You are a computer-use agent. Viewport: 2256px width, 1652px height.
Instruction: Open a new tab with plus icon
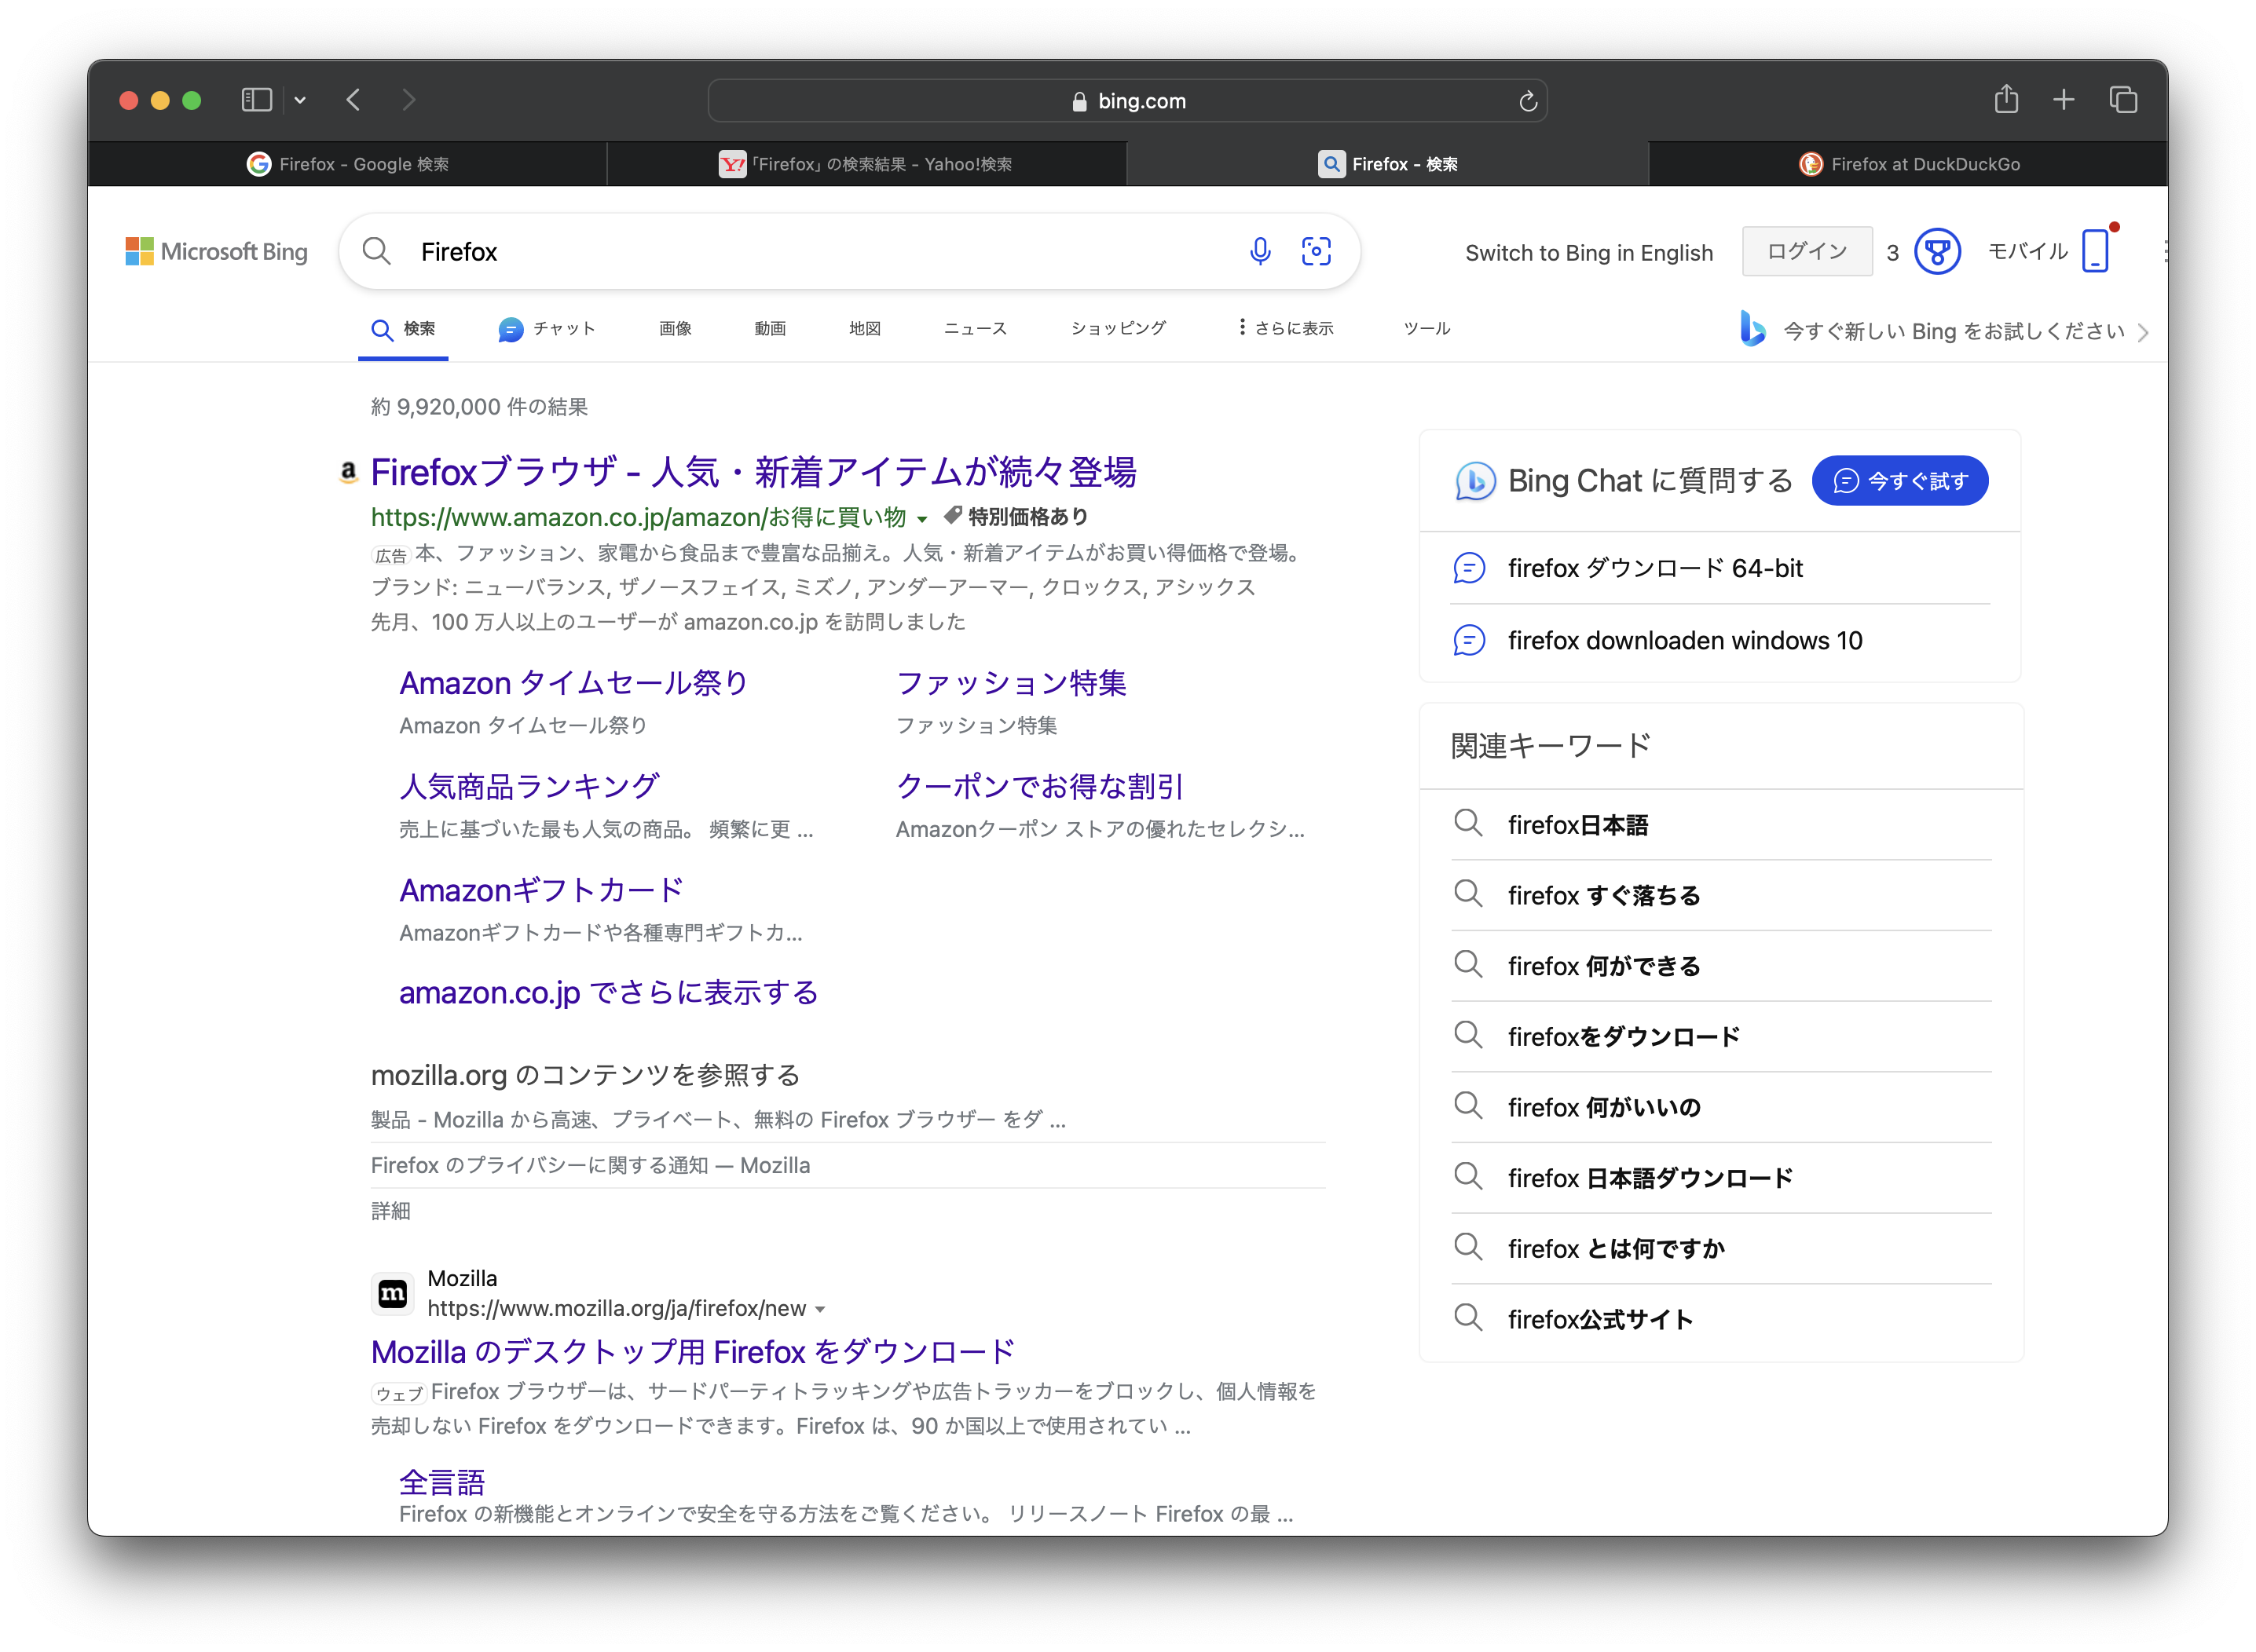(x=2063, y=99)
